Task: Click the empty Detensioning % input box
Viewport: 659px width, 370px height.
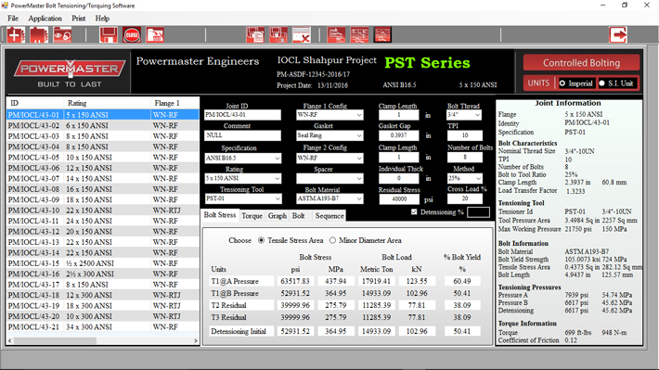Action: coord(478,212)
